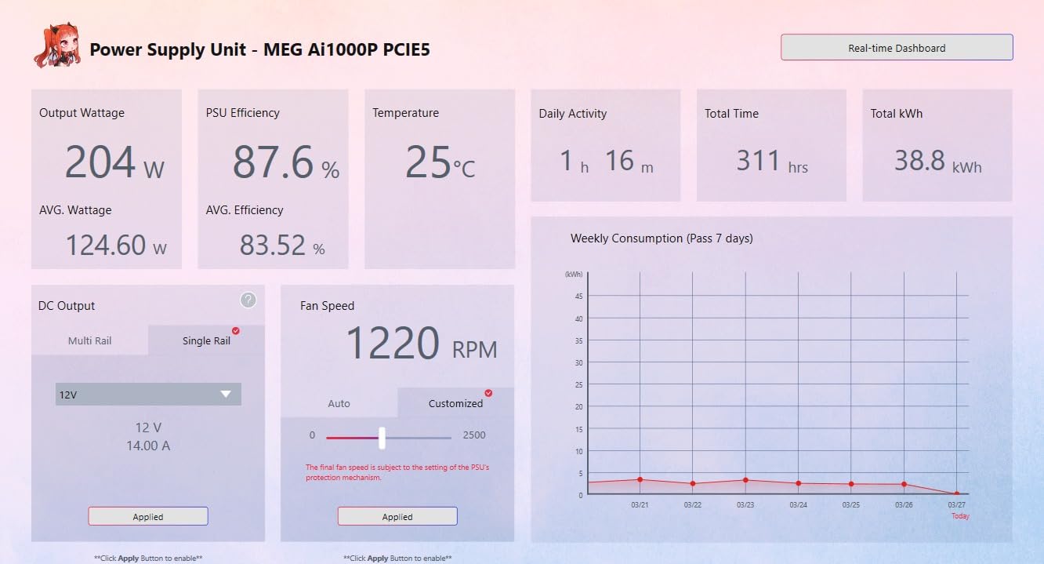Open the Real-time Dashboard button
This screenshot has width=1044, height=564.
coord(897,48)
